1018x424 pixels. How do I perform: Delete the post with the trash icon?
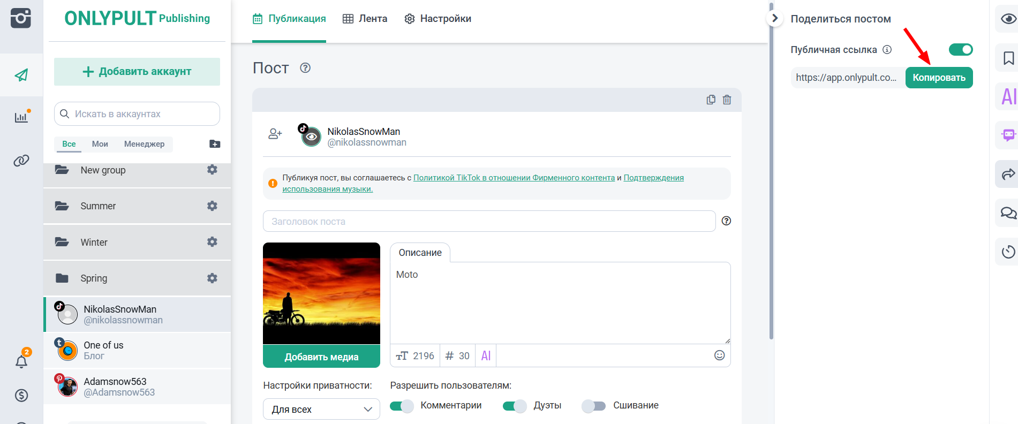[x=727, y=100]
